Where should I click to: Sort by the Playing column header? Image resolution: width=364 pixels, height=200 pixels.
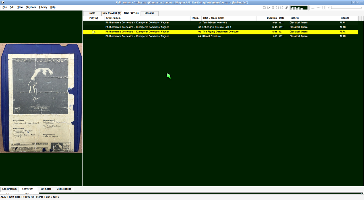(x=94, y=18)
